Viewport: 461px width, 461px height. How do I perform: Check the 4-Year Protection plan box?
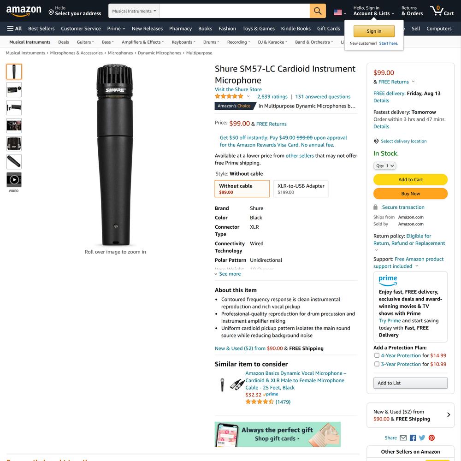[377, 355]
